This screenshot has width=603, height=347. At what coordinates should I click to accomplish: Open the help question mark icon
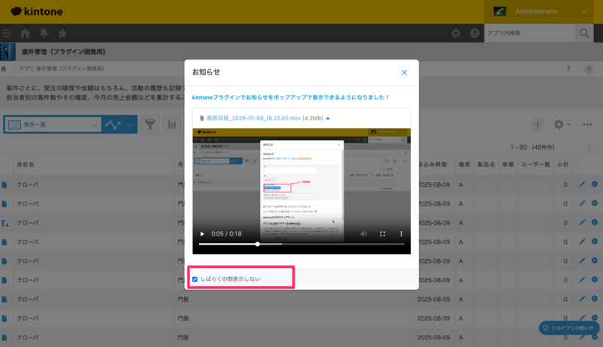tap(475, 33)
